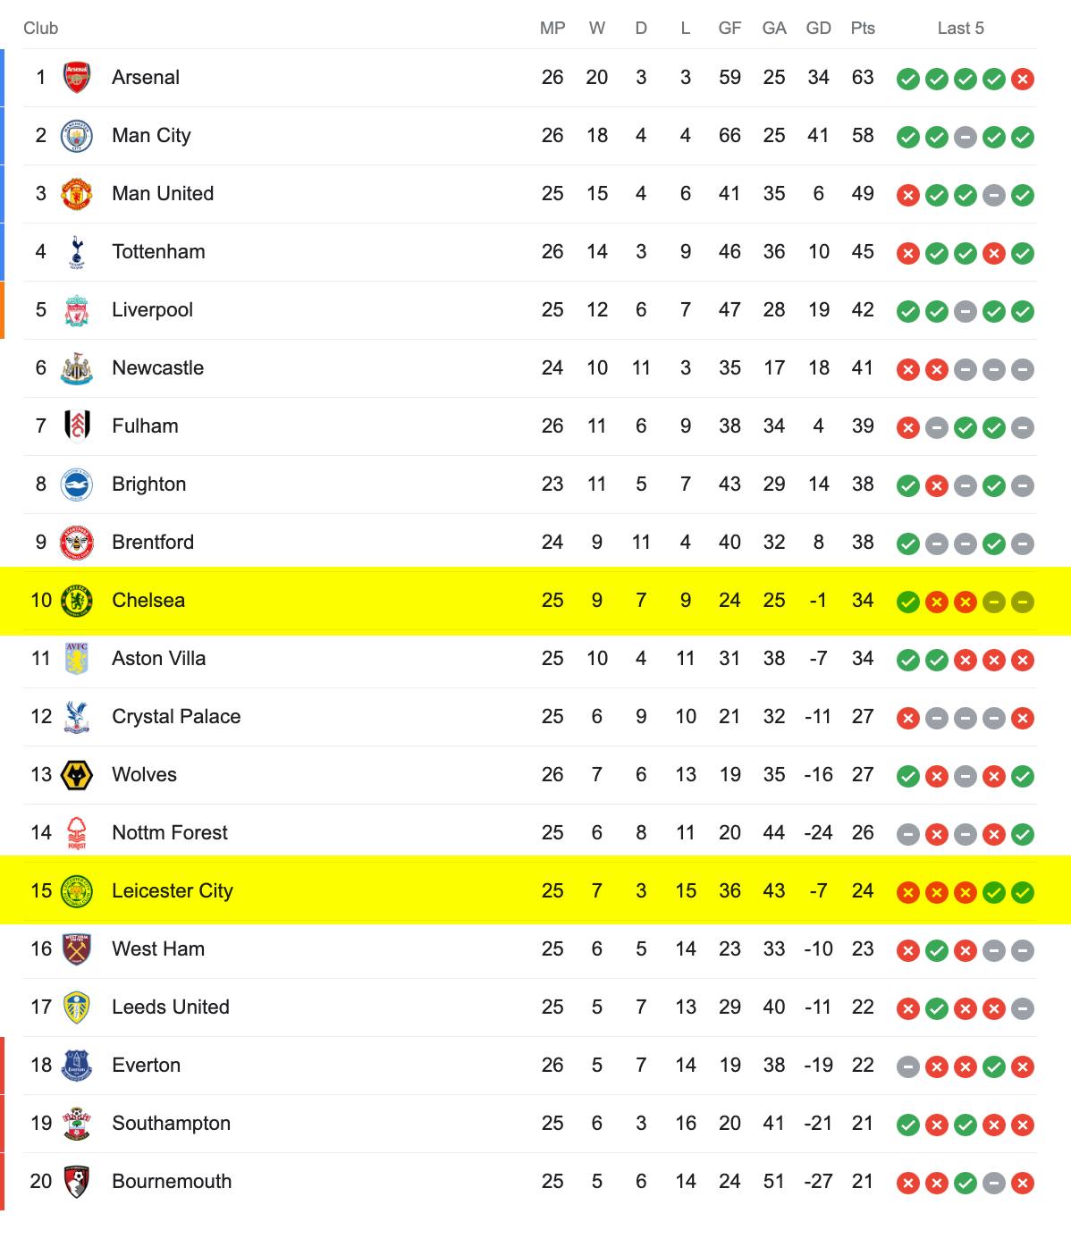The image size is (1071, 1239).
Task: Select the Leicester City fox crest
Action: pyautogui.click(x=77, y=891)
